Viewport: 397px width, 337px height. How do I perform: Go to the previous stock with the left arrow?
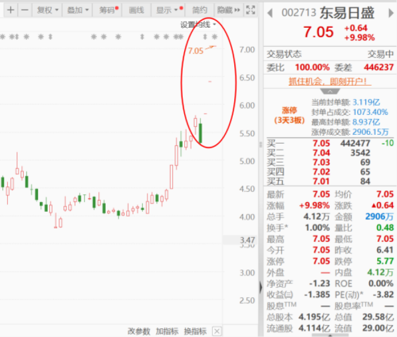[270, 13]
